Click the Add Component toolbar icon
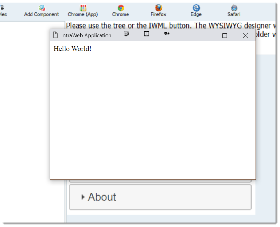The height and width of the screenshot is (227, 280). [x=42, y=11]
